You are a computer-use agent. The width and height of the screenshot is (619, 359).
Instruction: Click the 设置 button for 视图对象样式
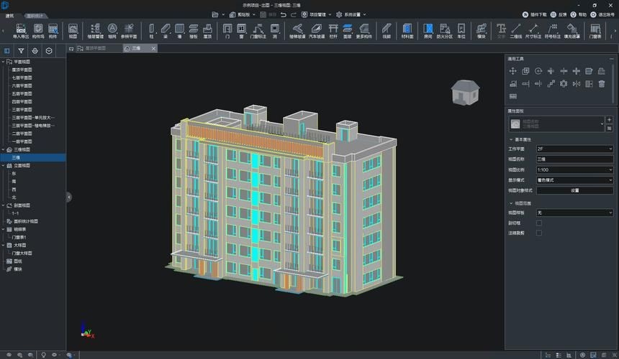tap(574, 190)
